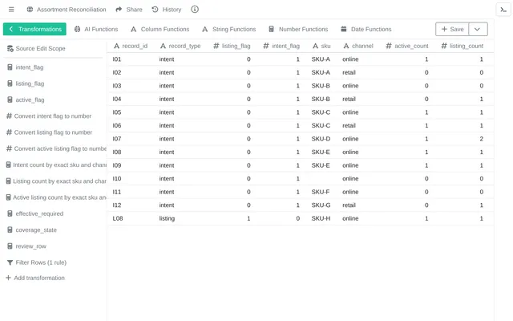Open the Assortment Reconciliation title
This screenshot has height=321, width=513.
[x=71, y=10]
